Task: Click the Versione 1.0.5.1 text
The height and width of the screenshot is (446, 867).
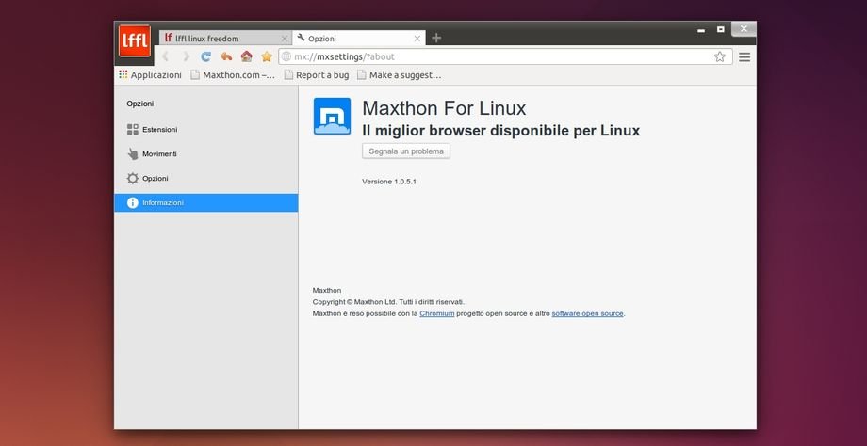Action: click(389, 181)
